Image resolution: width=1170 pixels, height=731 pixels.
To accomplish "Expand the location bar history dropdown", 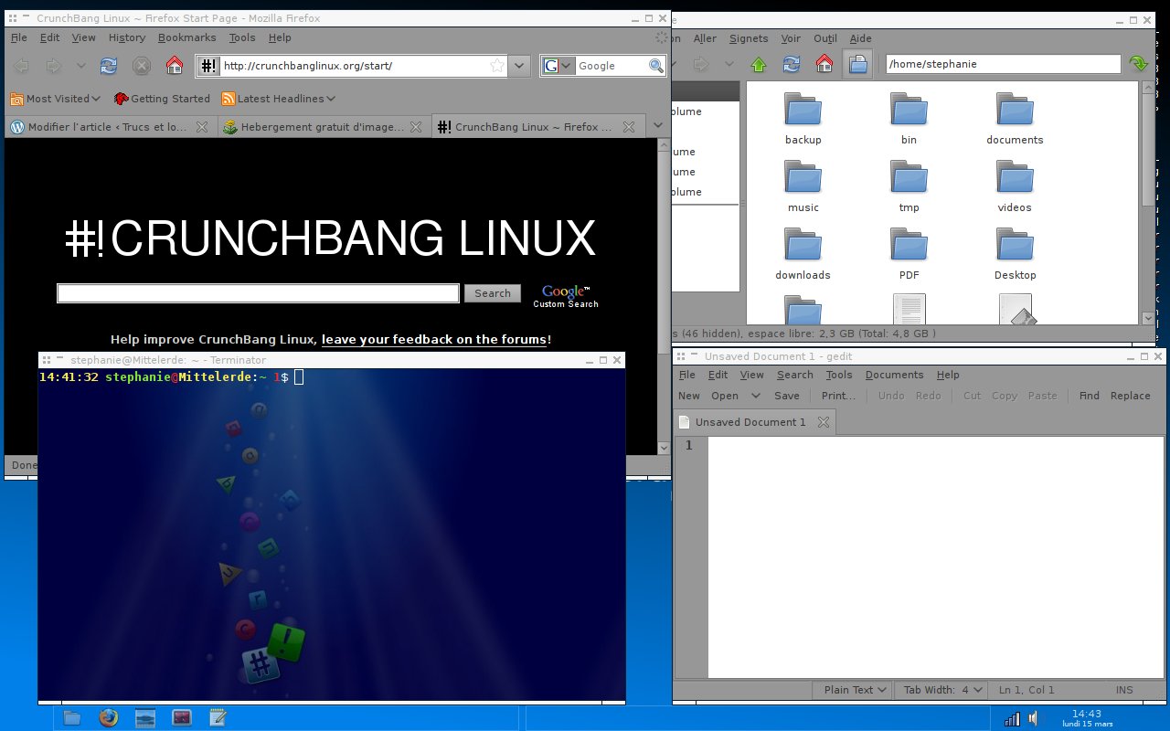I will point(518,65).
